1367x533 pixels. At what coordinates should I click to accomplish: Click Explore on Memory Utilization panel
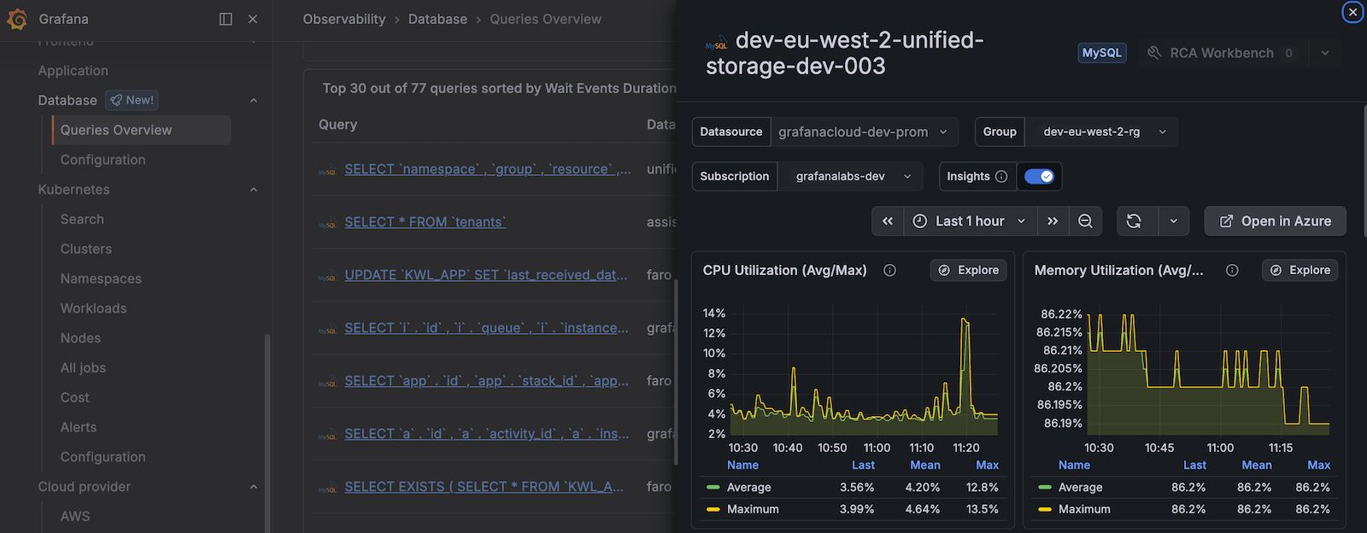click(x=1300, y=270)
